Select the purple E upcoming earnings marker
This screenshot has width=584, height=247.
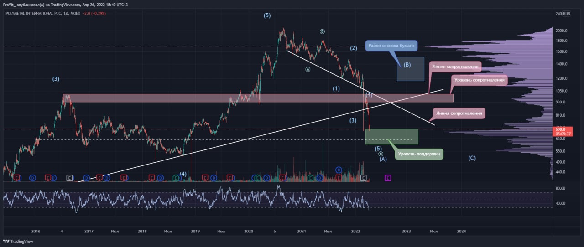tap(388, 177)
